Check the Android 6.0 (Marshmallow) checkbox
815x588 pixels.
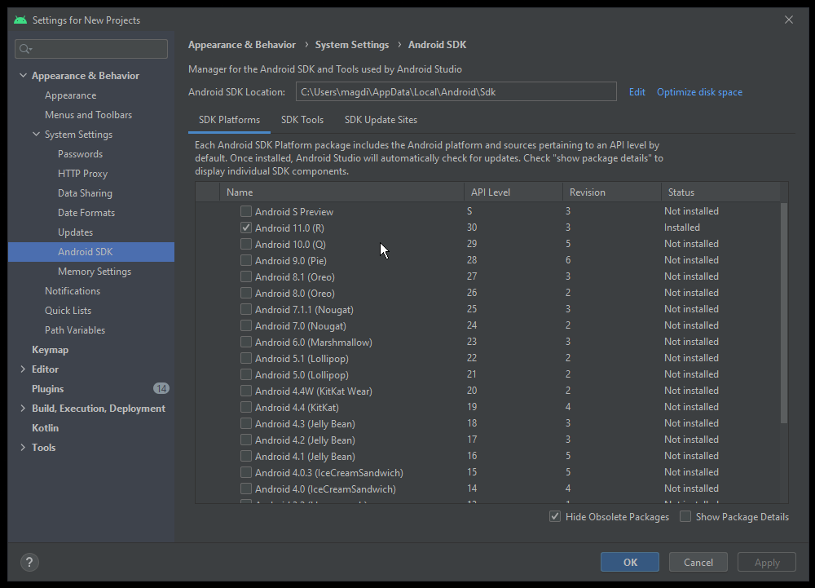coord(246,342)
